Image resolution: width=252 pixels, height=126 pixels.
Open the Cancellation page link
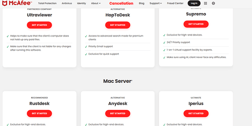[x=121, y=3]
